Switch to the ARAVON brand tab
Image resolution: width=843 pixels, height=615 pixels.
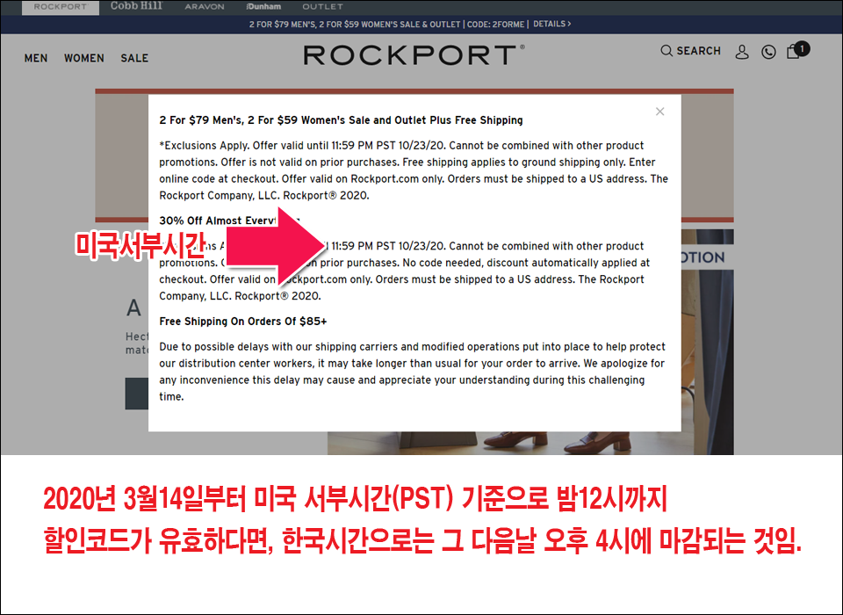[205, 7]
